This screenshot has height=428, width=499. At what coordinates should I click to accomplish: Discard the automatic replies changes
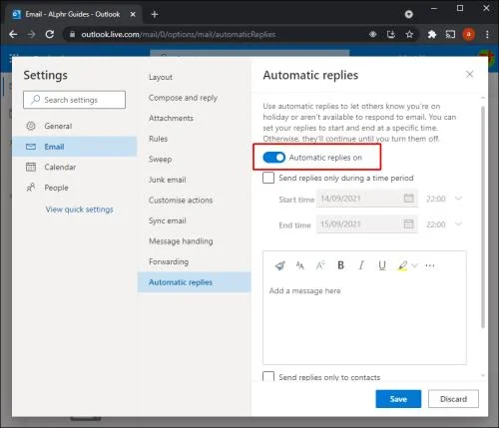click(453, 399)
